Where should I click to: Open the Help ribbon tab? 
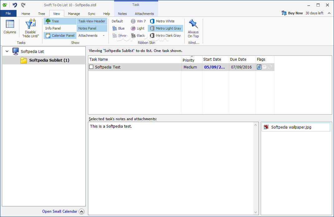(107, 14)
